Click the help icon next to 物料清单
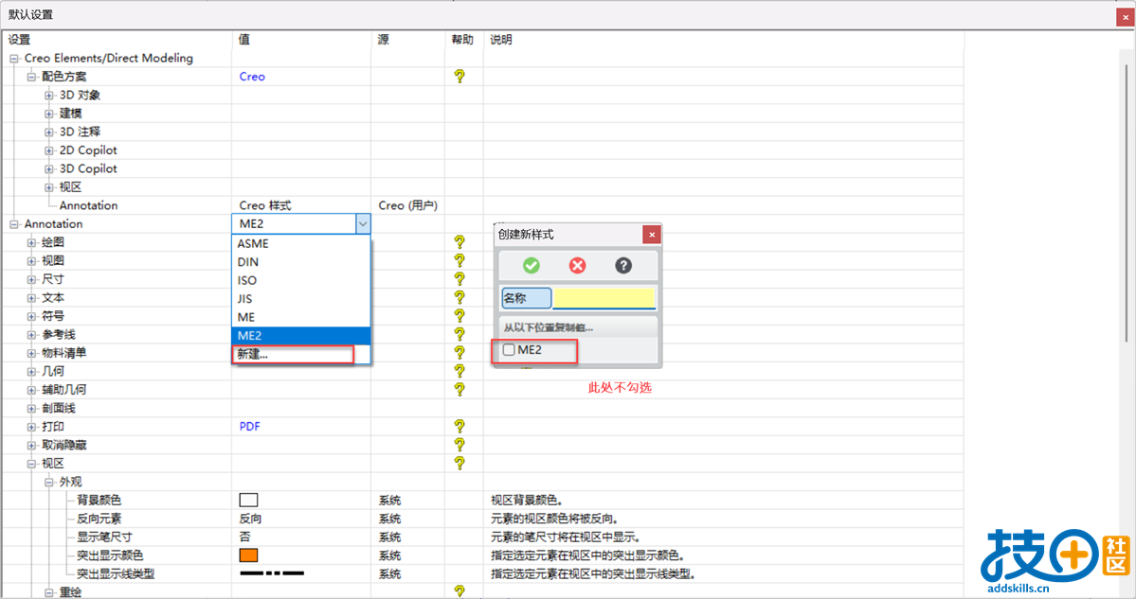This screenshot has height=599, width=1136. (x=460, y=354)
